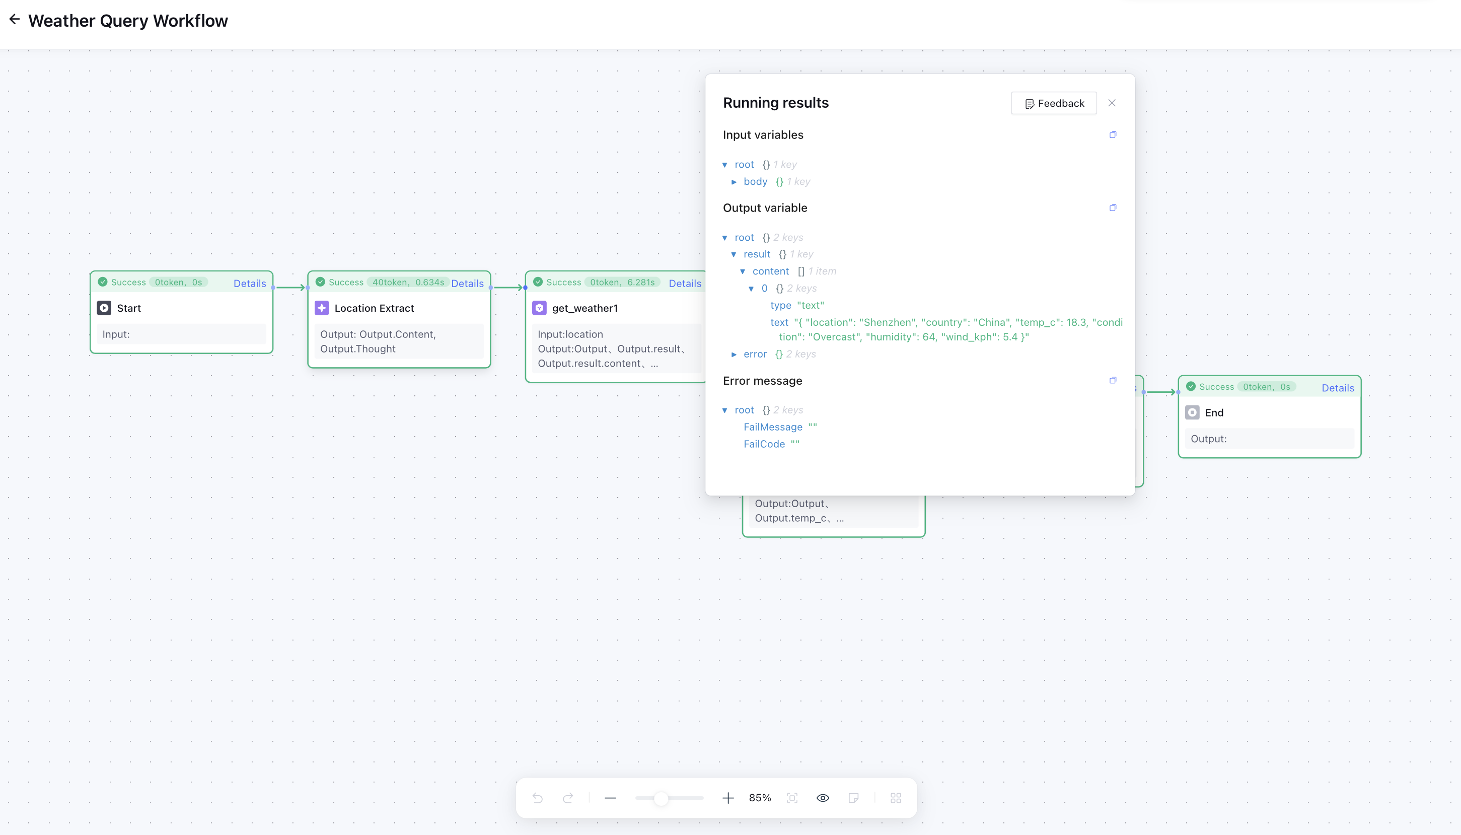Click the zoom out minus icon

point(610,797)
